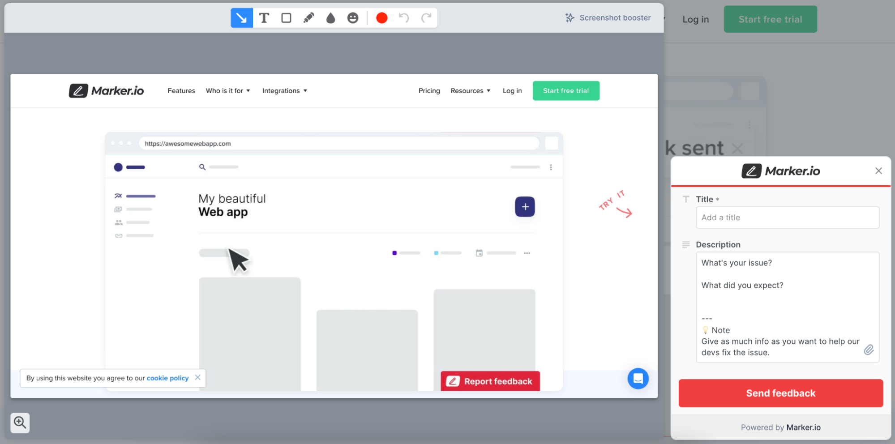Image resolution: width=895 pixels, height=444 pixels.
Task: Expand the Resources dropdown
Action: [x=471, y=91]
